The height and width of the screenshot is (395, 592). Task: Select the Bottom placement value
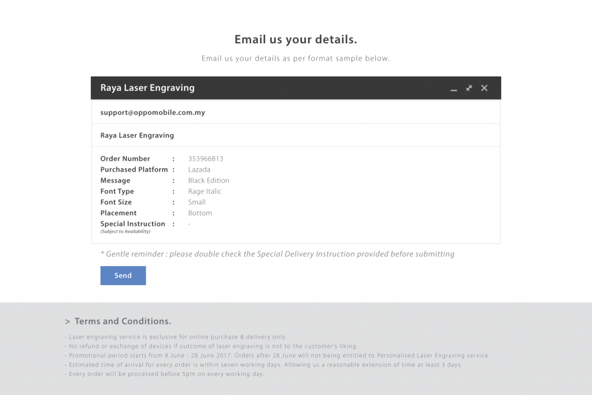click(x=199, y=213)
